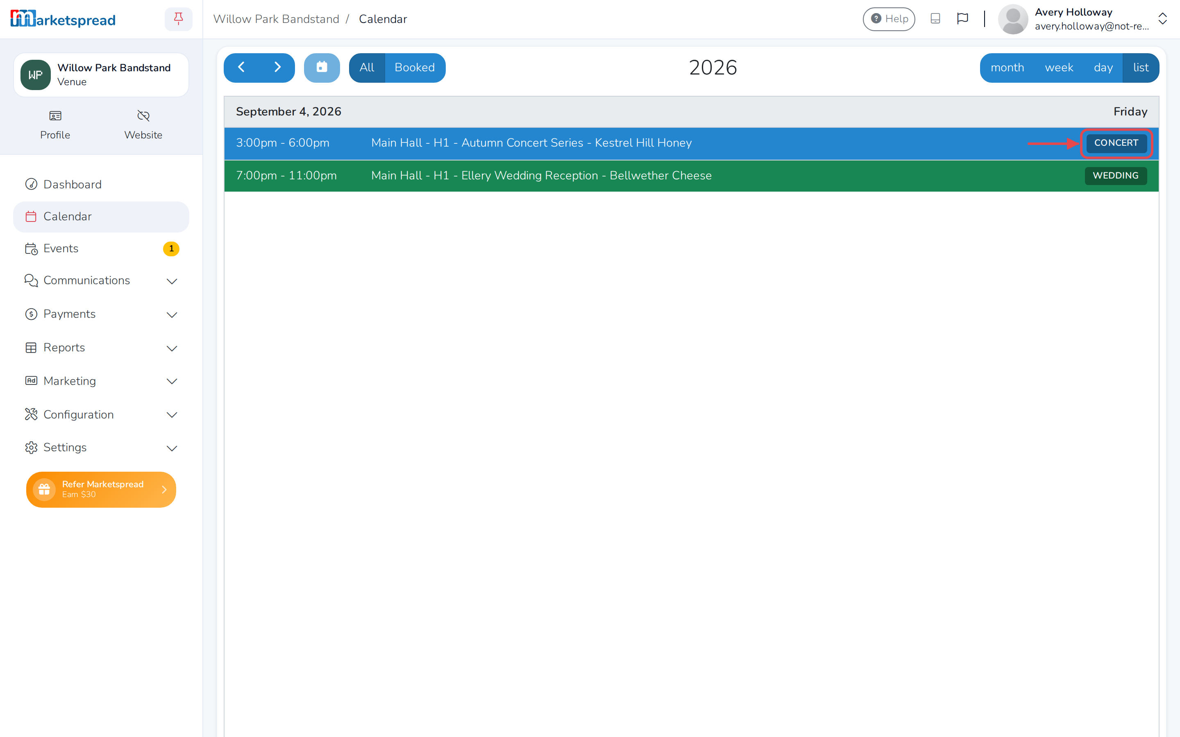1180x737 pixels.
Task: Filter calendar to Booked events
Action: (x=415, y=67)
